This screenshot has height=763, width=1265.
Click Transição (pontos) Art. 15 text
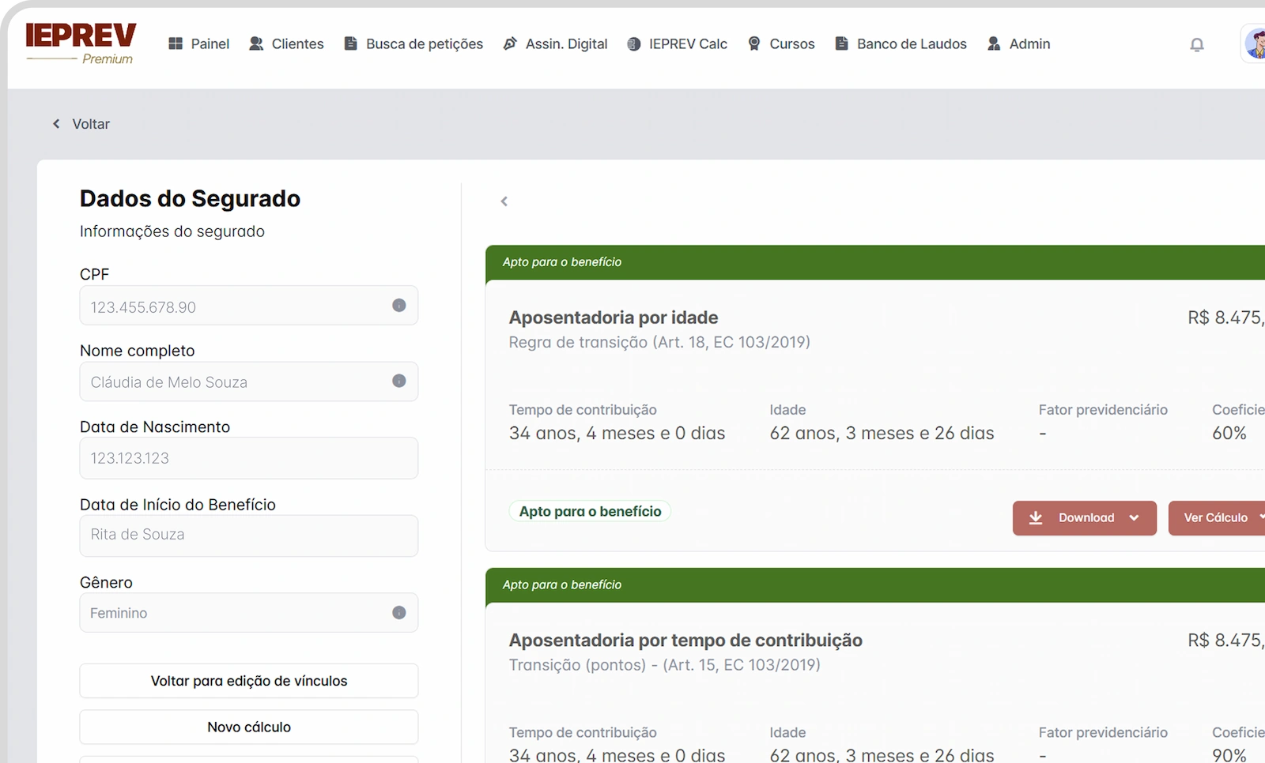(x=664, y=665)
